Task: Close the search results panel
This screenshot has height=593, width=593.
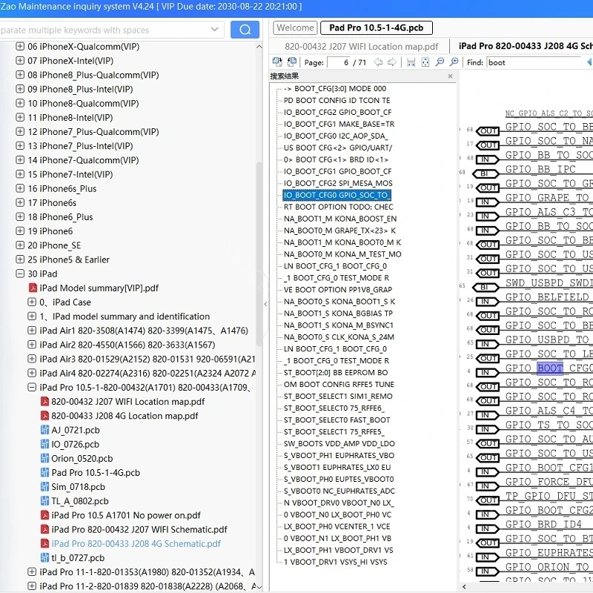Action: click(450, 76)
